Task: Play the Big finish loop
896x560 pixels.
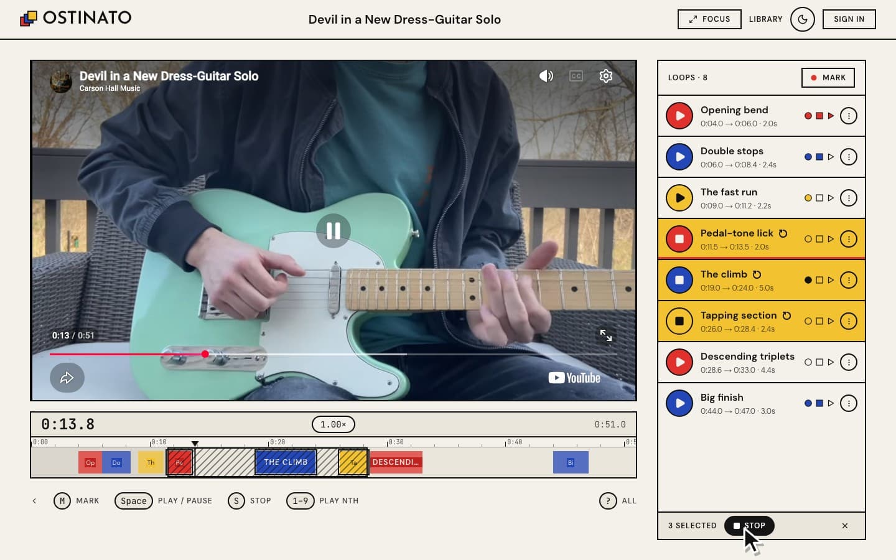Action: pos(679,403)
